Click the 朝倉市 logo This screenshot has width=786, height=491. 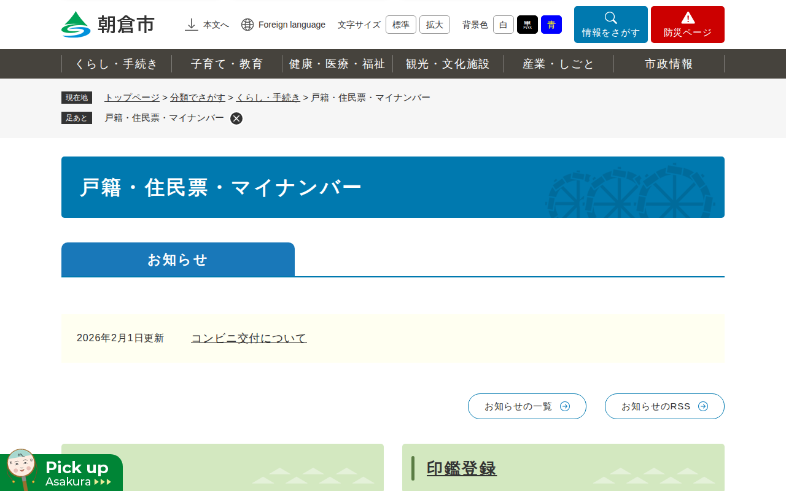pos(108,25)
